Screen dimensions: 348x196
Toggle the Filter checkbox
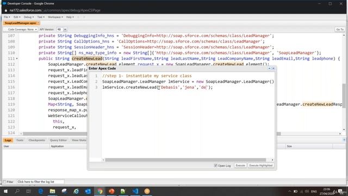click(x=4, y=182)
